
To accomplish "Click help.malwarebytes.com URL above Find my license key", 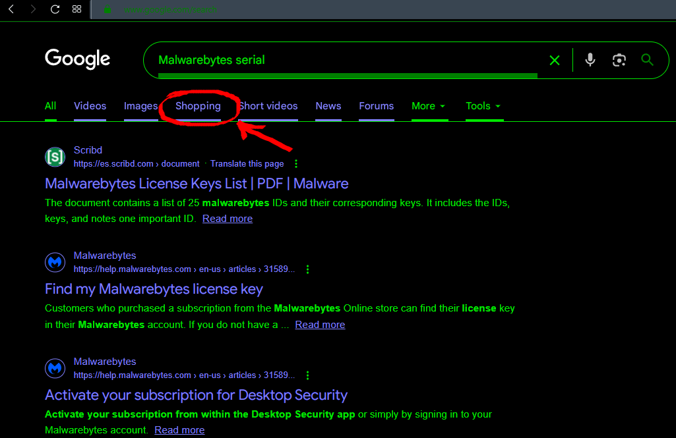I will pos(184,269).
